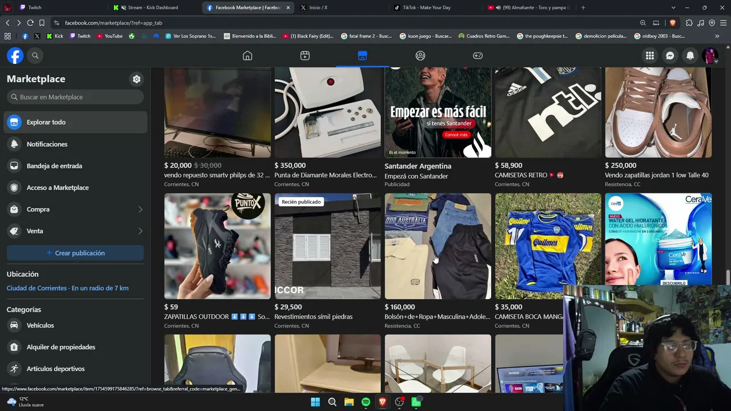731x411 pixels.
Task: Open the Facebook menu grid icon
Action: 650,55
